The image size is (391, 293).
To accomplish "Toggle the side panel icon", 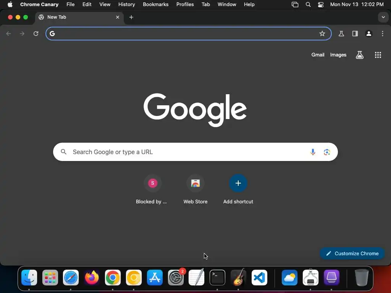I will click(355, 34).
